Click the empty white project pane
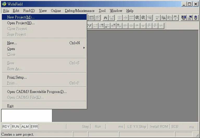The width and height of the screenshot is (200, 138). (27, 116)
